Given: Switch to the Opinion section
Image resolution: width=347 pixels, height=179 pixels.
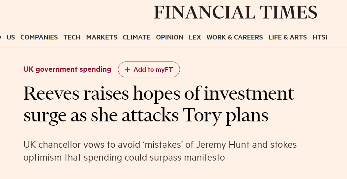Looking at the screenshot, I should tap(170, 38).
